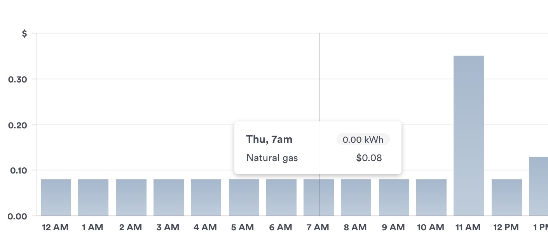The image size is (548, 249).
Task: Click the 5 AM usage bar
Action: (244, 197)
